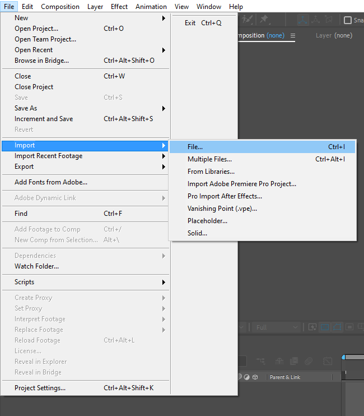Open the Composition menu
Screen dimensions: 364x416
pyautogui.click(x=60, y=7)
